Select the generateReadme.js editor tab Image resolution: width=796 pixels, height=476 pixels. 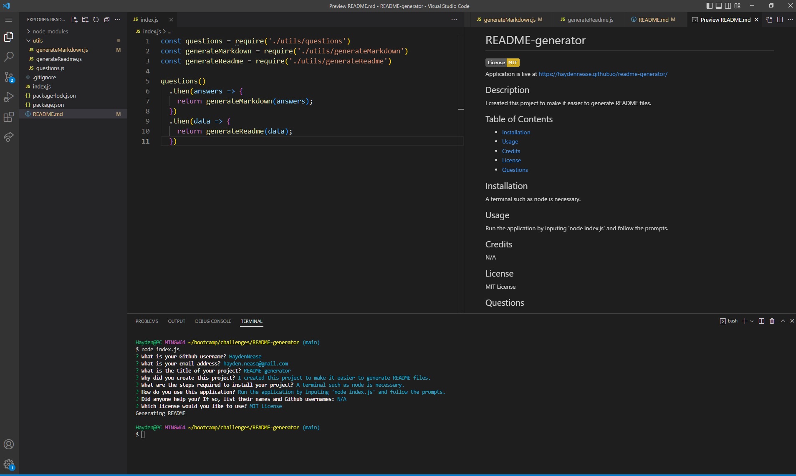[590, 20]
